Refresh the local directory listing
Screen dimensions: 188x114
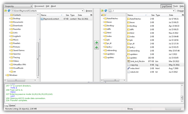click(9, 11)
